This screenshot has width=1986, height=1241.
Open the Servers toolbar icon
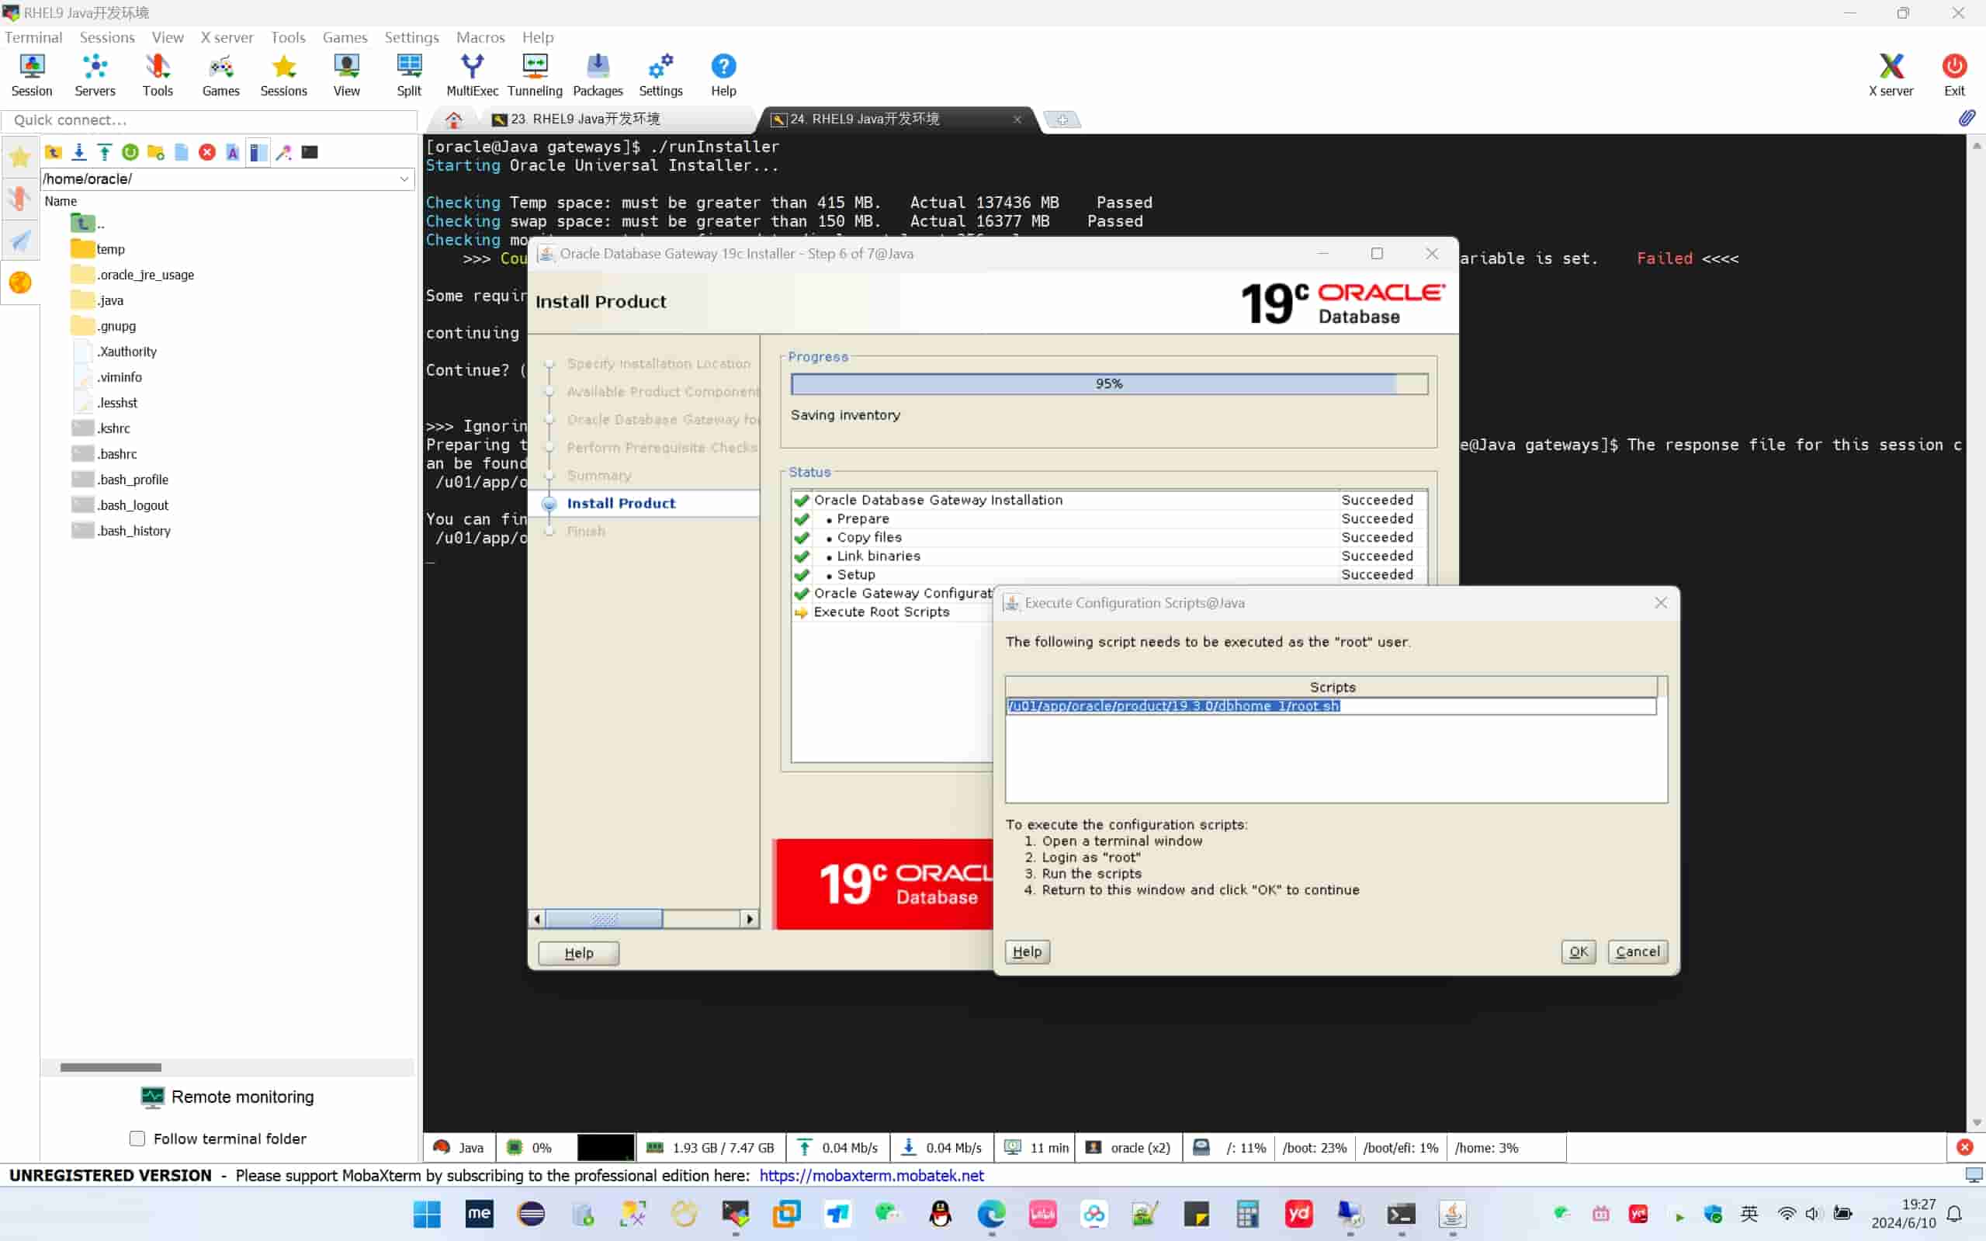pyautogui.click(x=95, y=75)
